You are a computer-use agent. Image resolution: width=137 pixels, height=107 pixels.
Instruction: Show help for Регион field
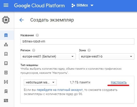[34, 50]
